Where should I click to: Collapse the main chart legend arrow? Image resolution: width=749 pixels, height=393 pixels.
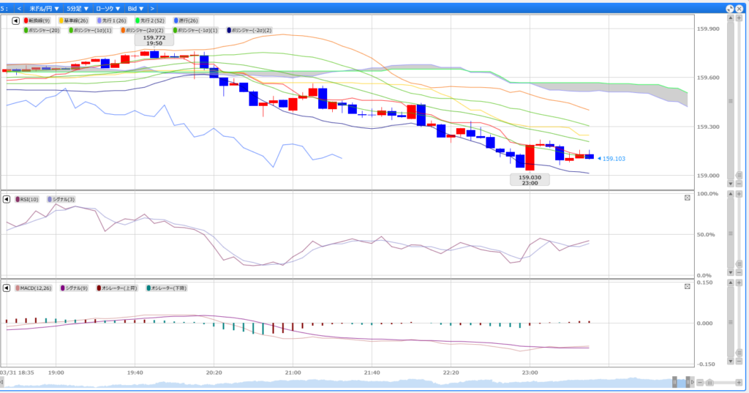point(16,21)
